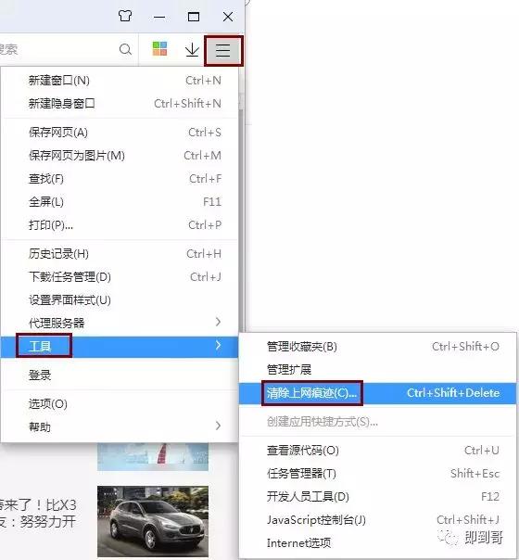
Task: Expand the 帮助 submenu
Action: tap(120, 426)
